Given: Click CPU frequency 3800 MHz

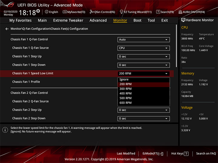Looking at the screenshot, I should [187, 39].
